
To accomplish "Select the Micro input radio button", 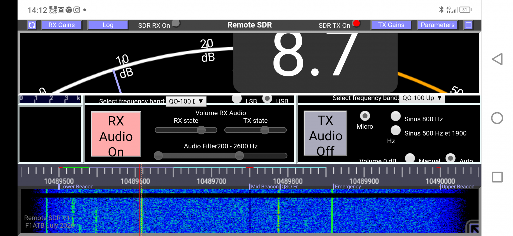I will pos(365,116).
